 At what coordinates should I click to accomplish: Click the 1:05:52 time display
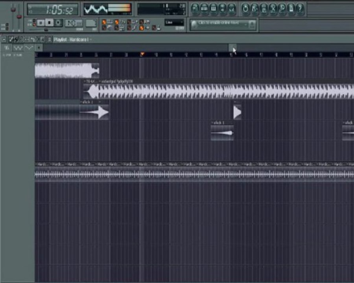point(60,10)
